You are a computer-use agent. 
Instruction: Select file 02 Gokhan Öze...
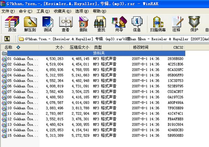tap(23, 64)
